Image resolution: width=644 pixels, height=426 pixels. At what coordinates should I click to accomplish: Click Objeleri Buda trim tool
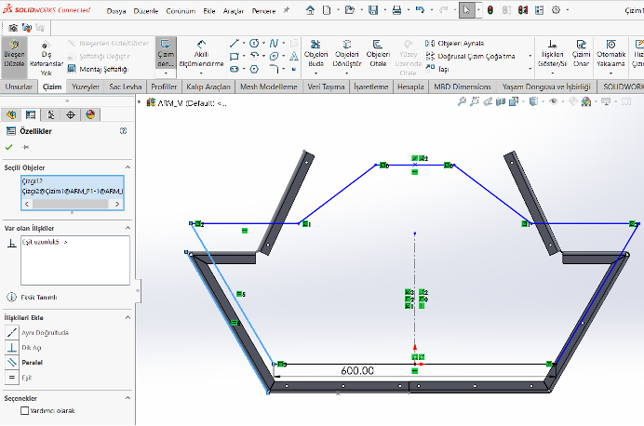(x=315, y=54)
